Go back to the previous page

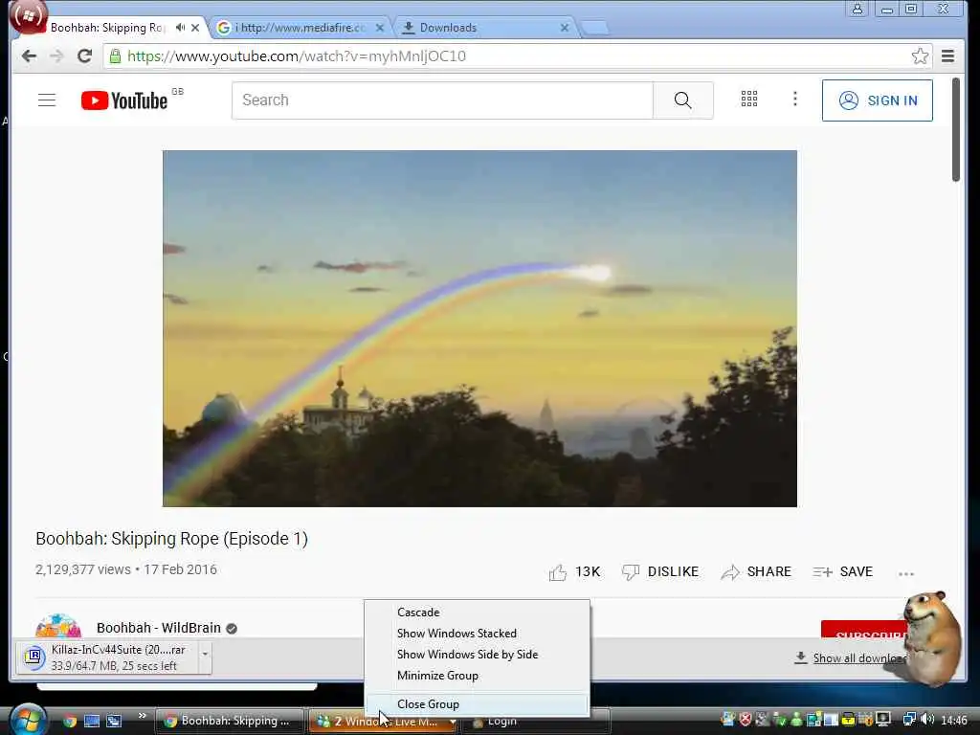click(x=29, y=56)
